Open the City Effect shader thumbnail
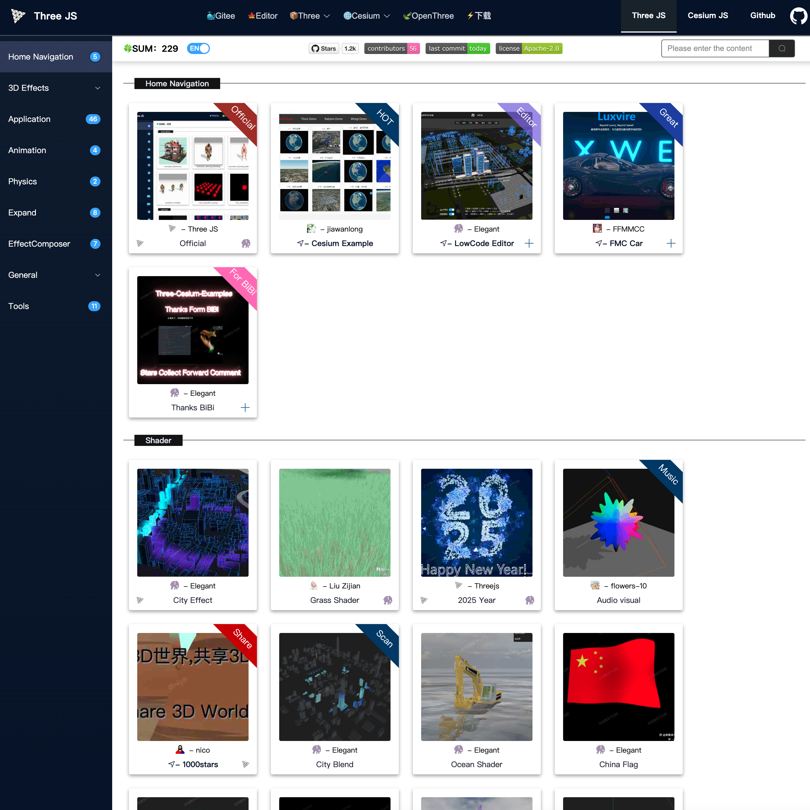 [x=193, y=522]
